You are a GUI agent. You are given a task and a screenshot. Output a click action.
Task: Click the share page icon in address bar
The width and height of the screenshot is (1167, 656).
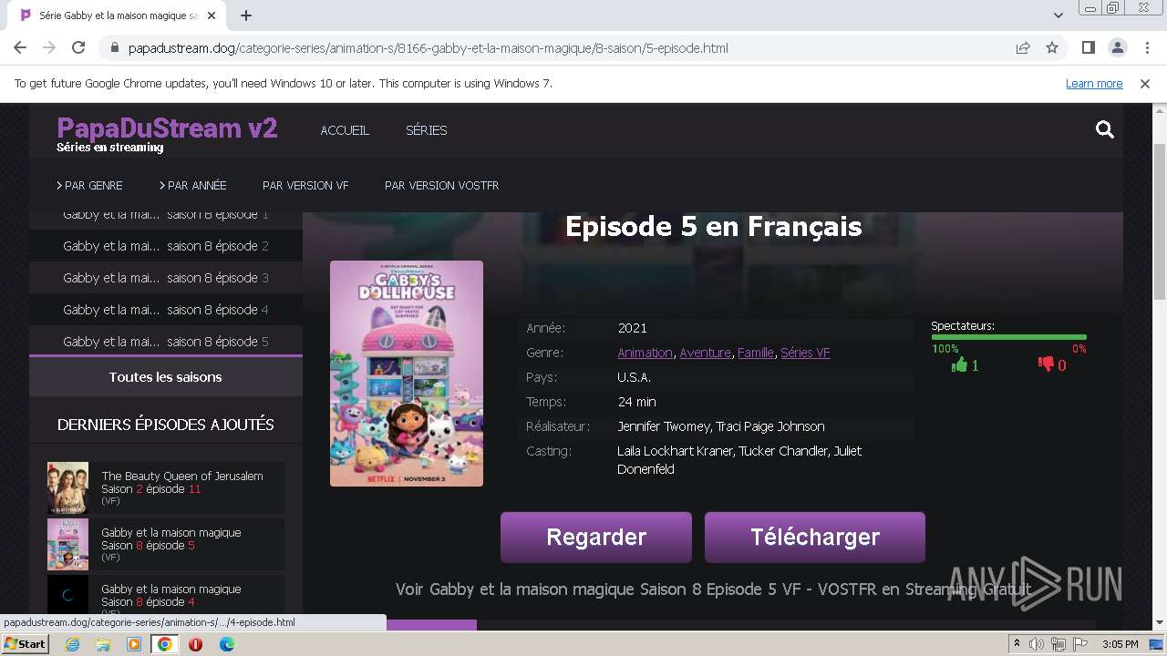[1023, 47]
